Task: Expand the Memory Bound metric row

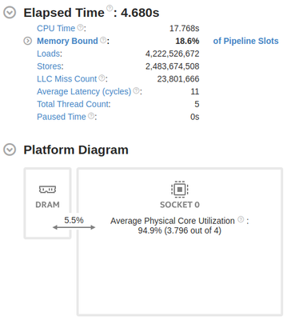Action: (28, 41)
